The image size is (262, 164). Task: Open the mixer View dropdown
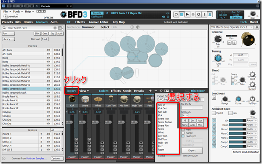84,91
